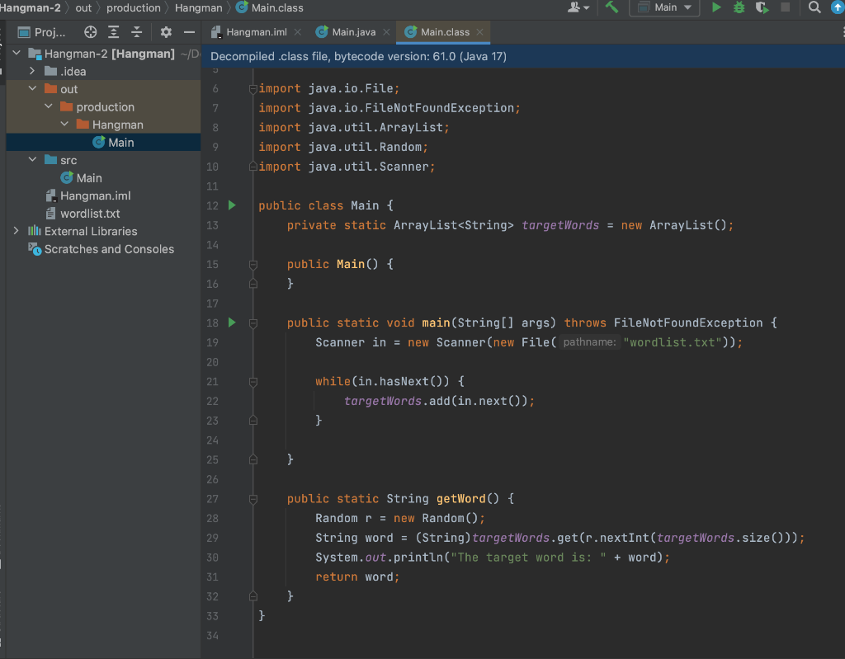Collapse the getWord method body in gutter

click(253, 498)
